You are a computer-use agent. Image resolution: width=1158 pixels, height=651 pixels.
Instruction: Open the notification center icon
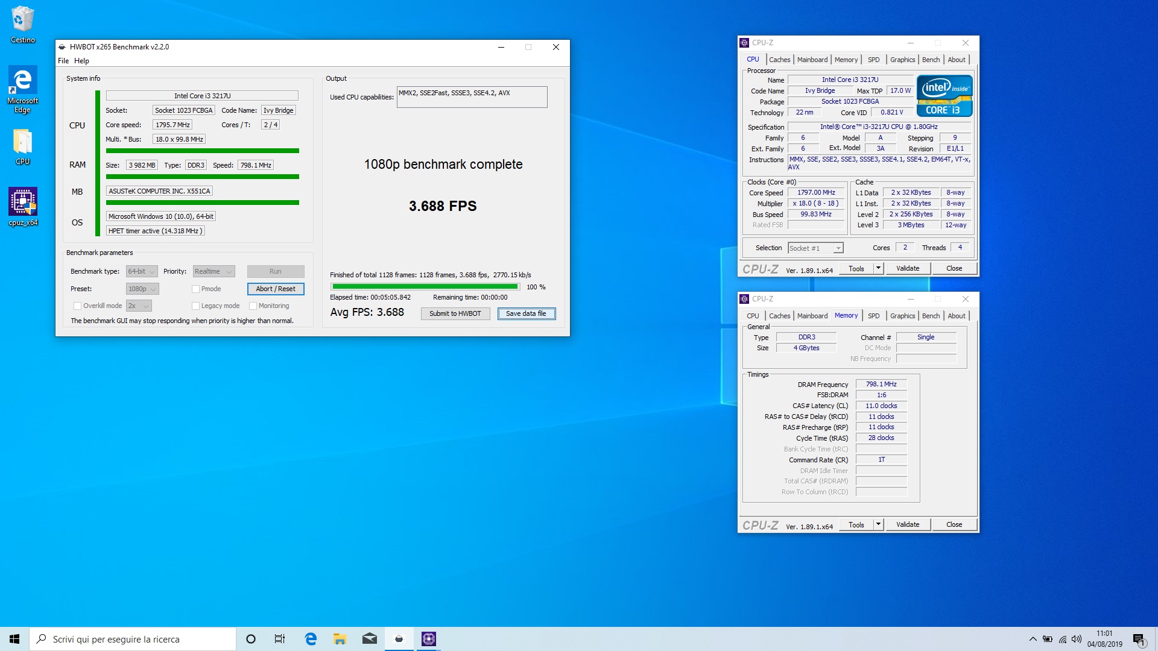(x=1139, y=639)
